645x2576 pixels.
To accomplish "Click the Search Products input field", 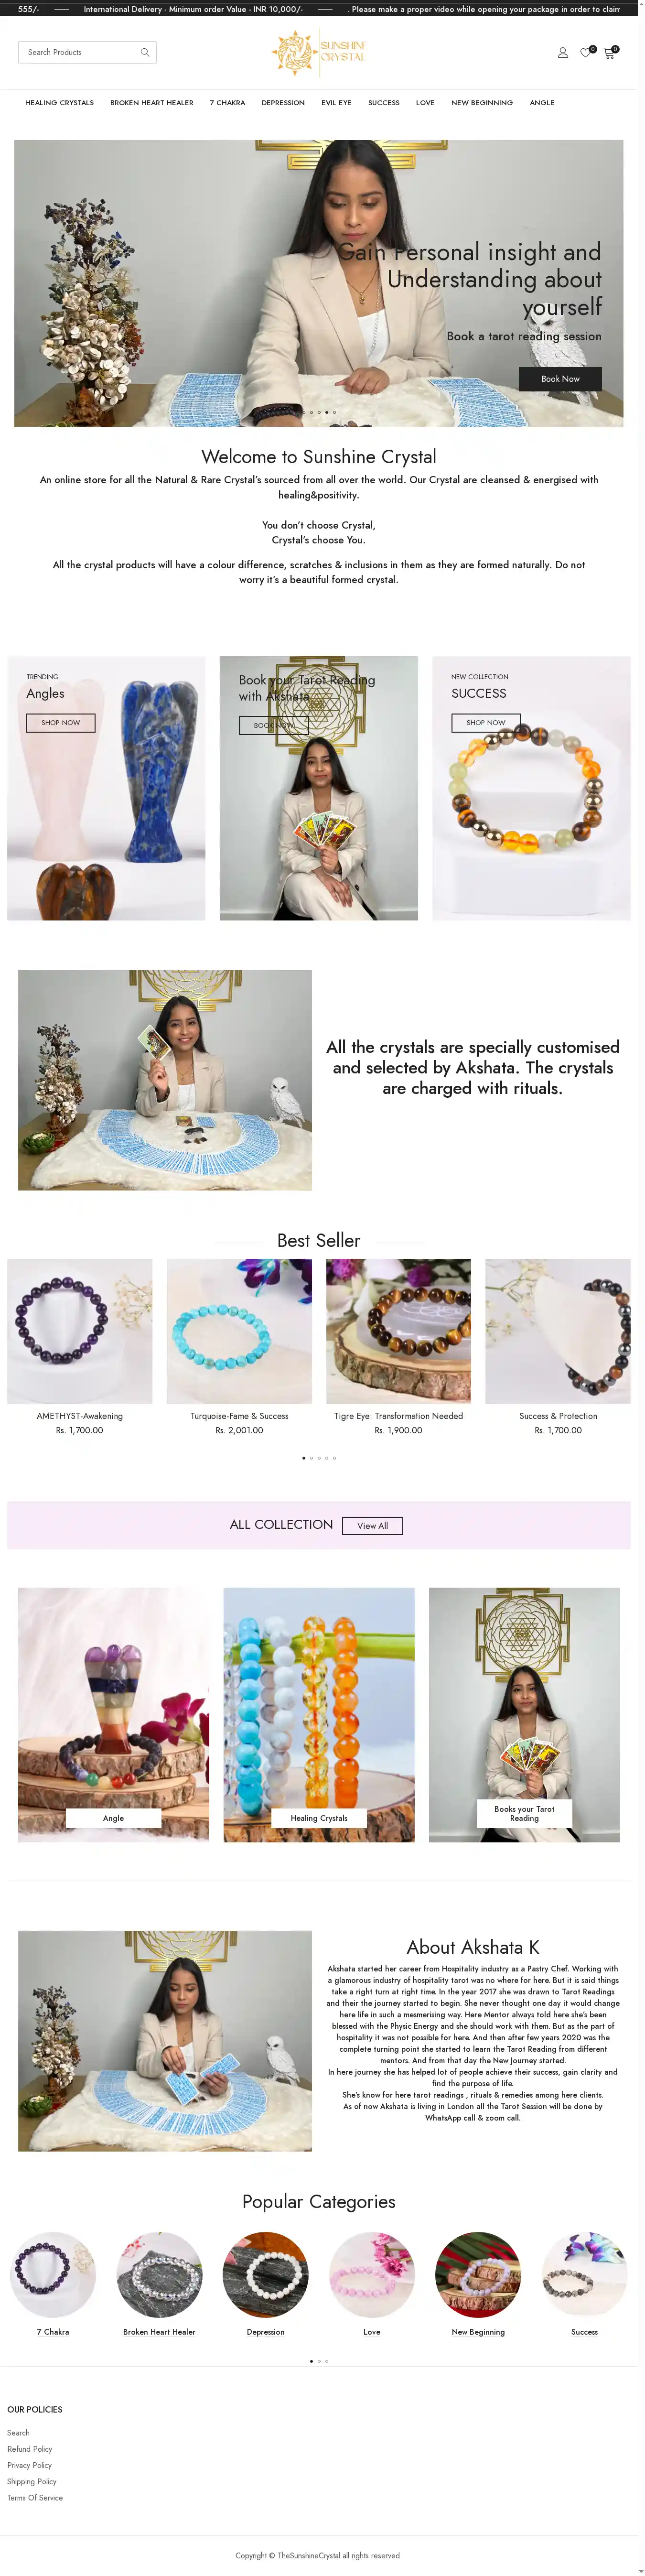I will (x=87, y=52).
